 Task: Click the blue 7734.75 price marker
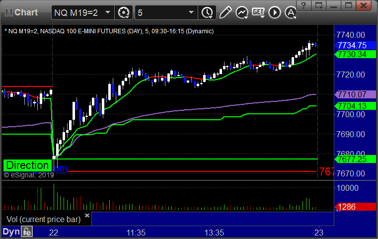(x=355, y=45)
